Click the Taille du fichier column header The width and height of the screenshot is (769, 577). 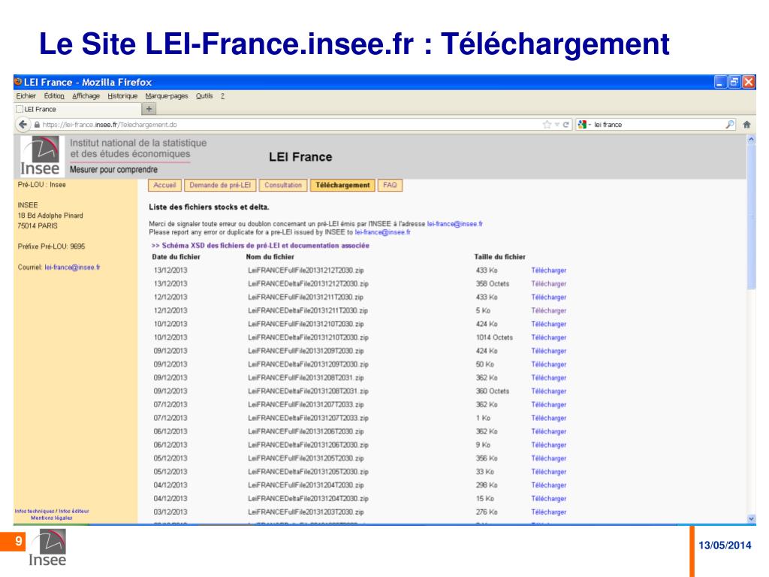pyautogui.click(x=499, y=257)
